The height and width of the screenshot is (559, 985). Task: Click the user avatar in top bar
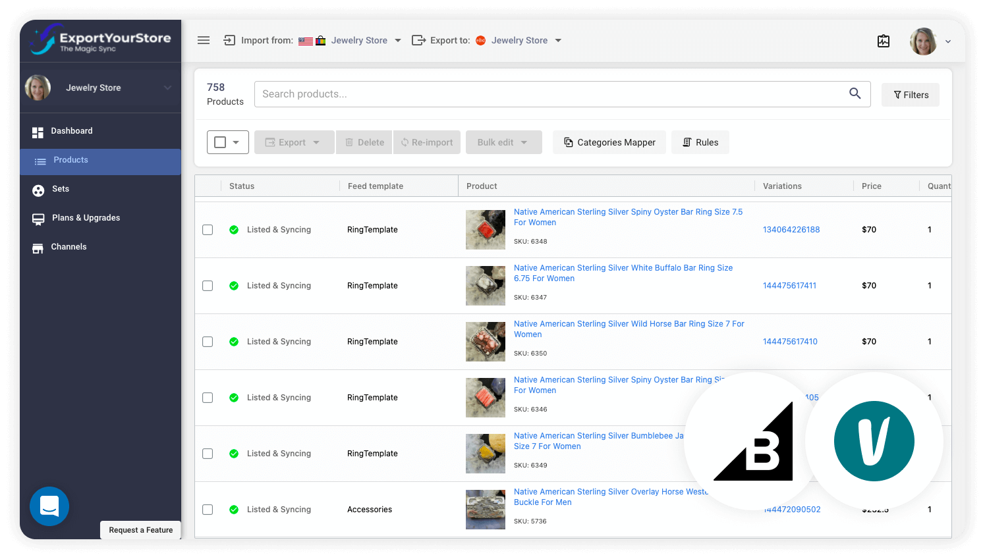point(923,41)
